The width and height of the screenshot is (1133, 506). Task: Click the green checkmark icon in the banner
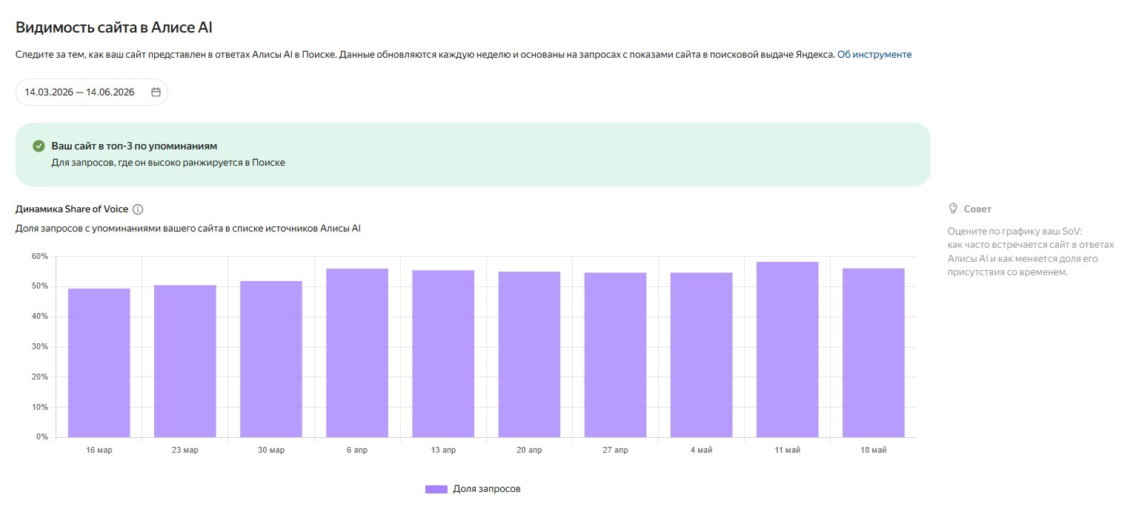point(39,146)
